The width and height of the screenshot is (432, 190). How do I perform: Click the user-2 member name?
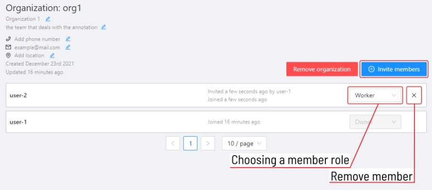[x=18, y=95]
